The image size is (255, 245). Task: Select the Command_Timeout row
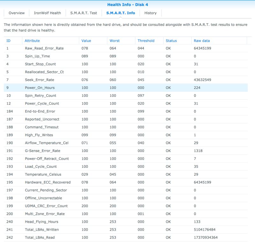(x=126, y=127)
